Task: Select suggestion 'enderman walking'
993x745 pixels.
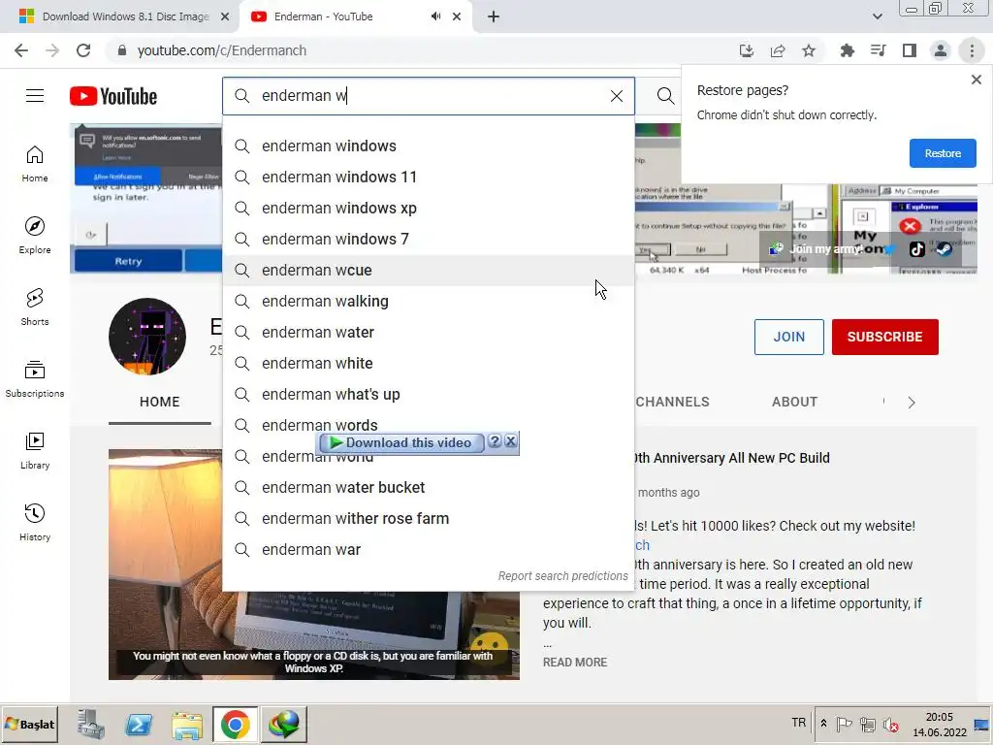Action: 428,301
